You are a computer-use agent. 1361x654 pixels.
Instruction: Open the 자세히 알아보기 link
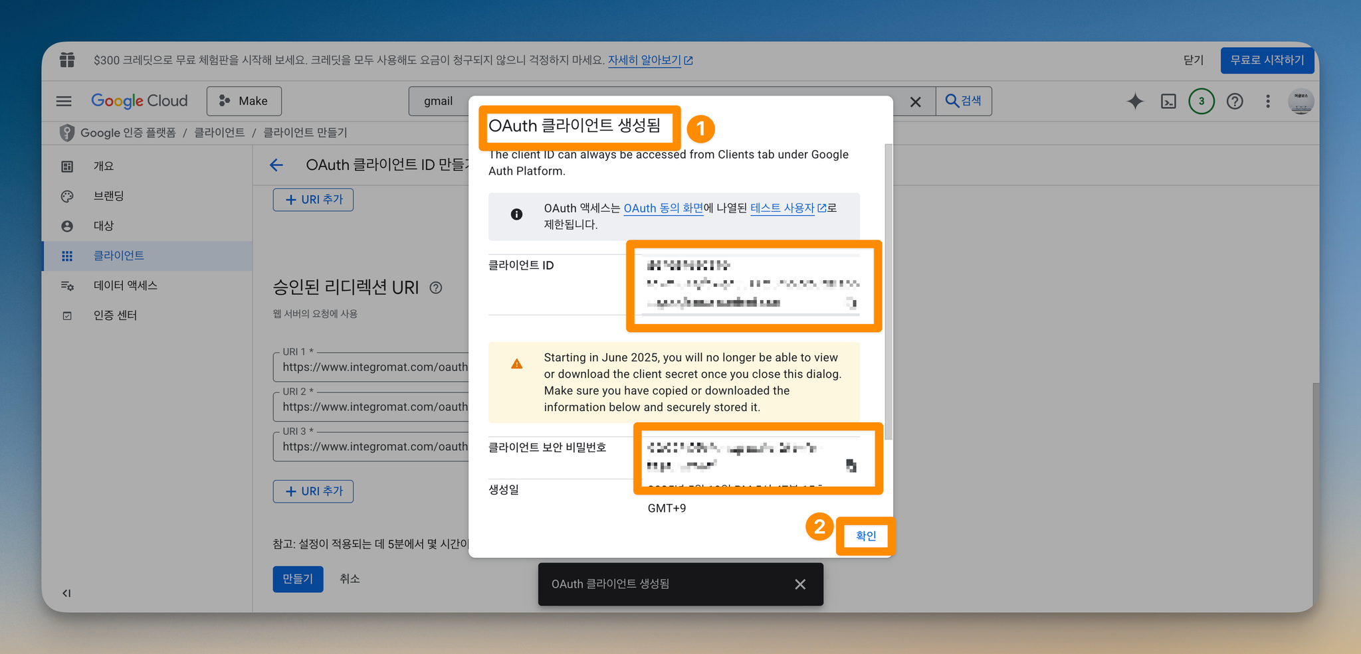click(650, 60)
